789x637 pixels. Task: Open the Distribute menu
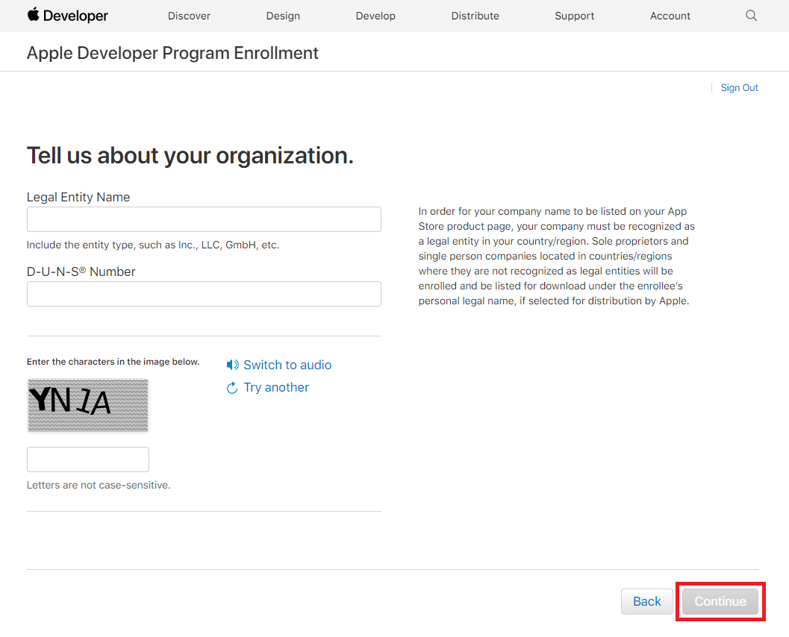475,16
